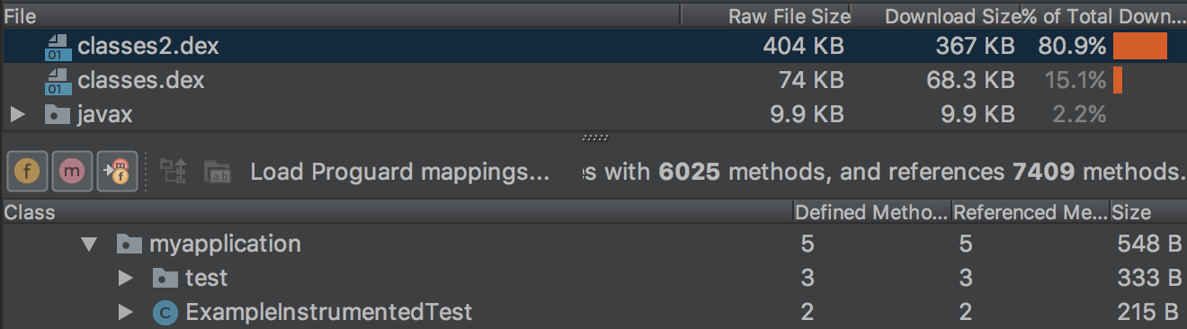
Task: Click the classes2.dex orange percentage bar
Action: click(x=1139, y=47)
